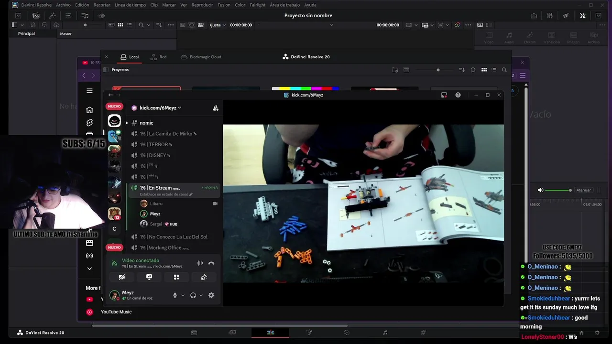Share your screen in Discord
This screenshot has width=612, height=344.
tap(149, 277)
